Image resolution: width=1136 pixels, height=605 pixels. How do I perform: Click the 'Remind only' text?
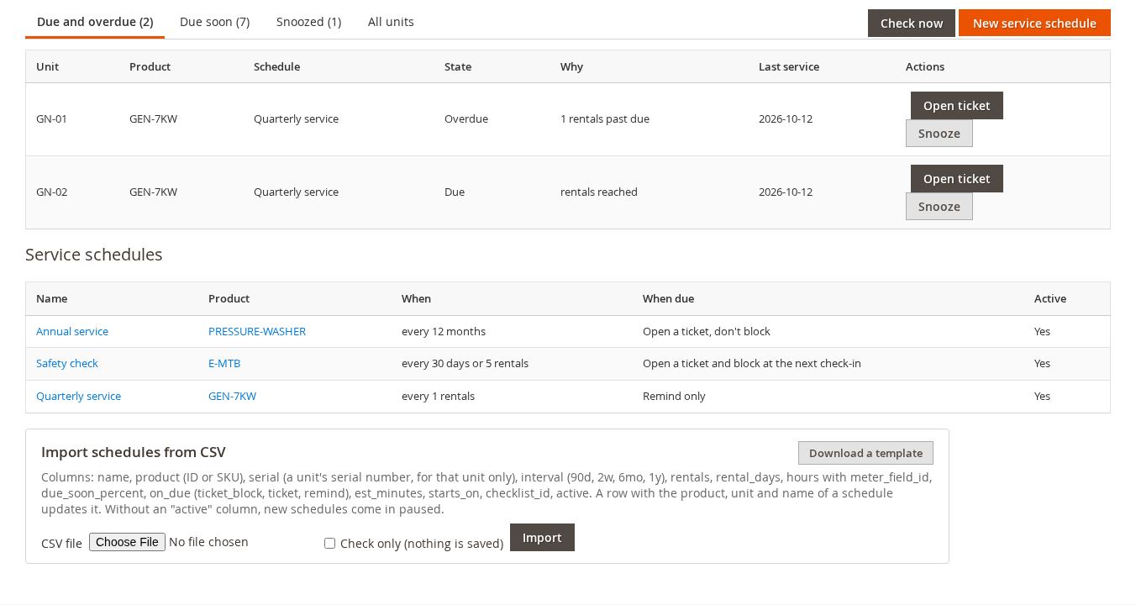(674, 397)
